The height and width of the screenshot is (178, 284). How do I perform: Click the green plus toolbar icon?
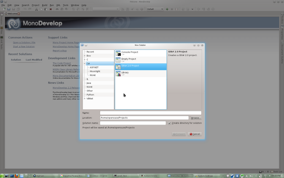[167, 9]
